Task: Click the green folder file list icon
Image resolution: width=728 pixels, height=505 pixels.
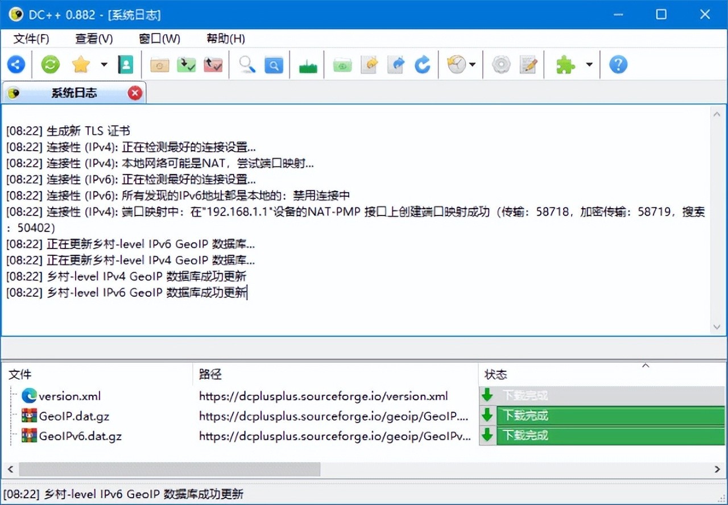Action: tap(342, 65)
